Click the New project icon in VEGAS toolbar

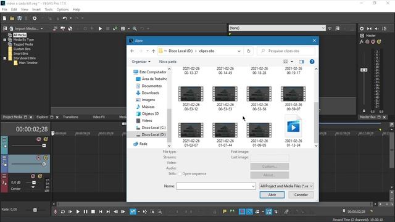(4, 18)
